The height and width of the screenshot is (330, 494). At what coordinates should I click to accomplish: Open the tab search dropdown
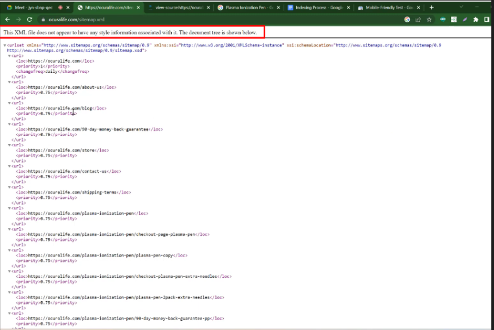(x=461, y=7)
